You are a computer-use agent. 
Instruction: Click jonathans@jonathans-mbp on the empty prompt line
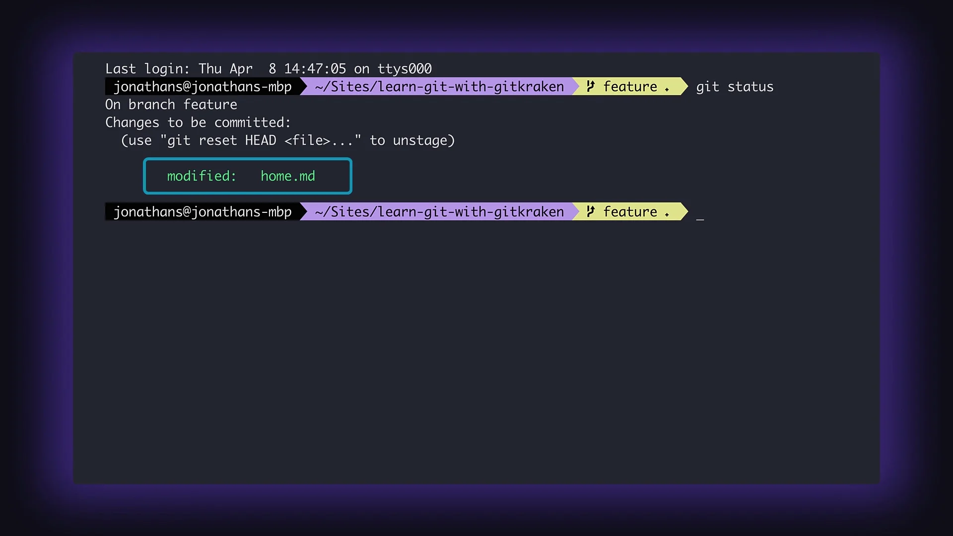(x=203, y=212)
